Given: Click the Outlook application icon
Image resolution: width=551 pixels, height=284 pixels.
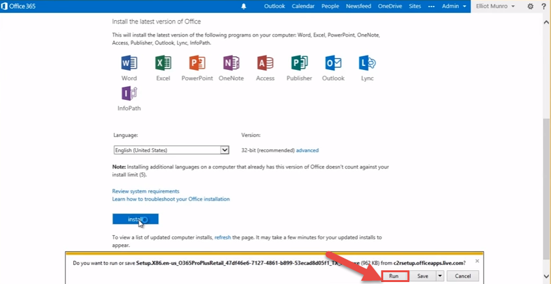Looking at the screenshot, I should 333,63.
